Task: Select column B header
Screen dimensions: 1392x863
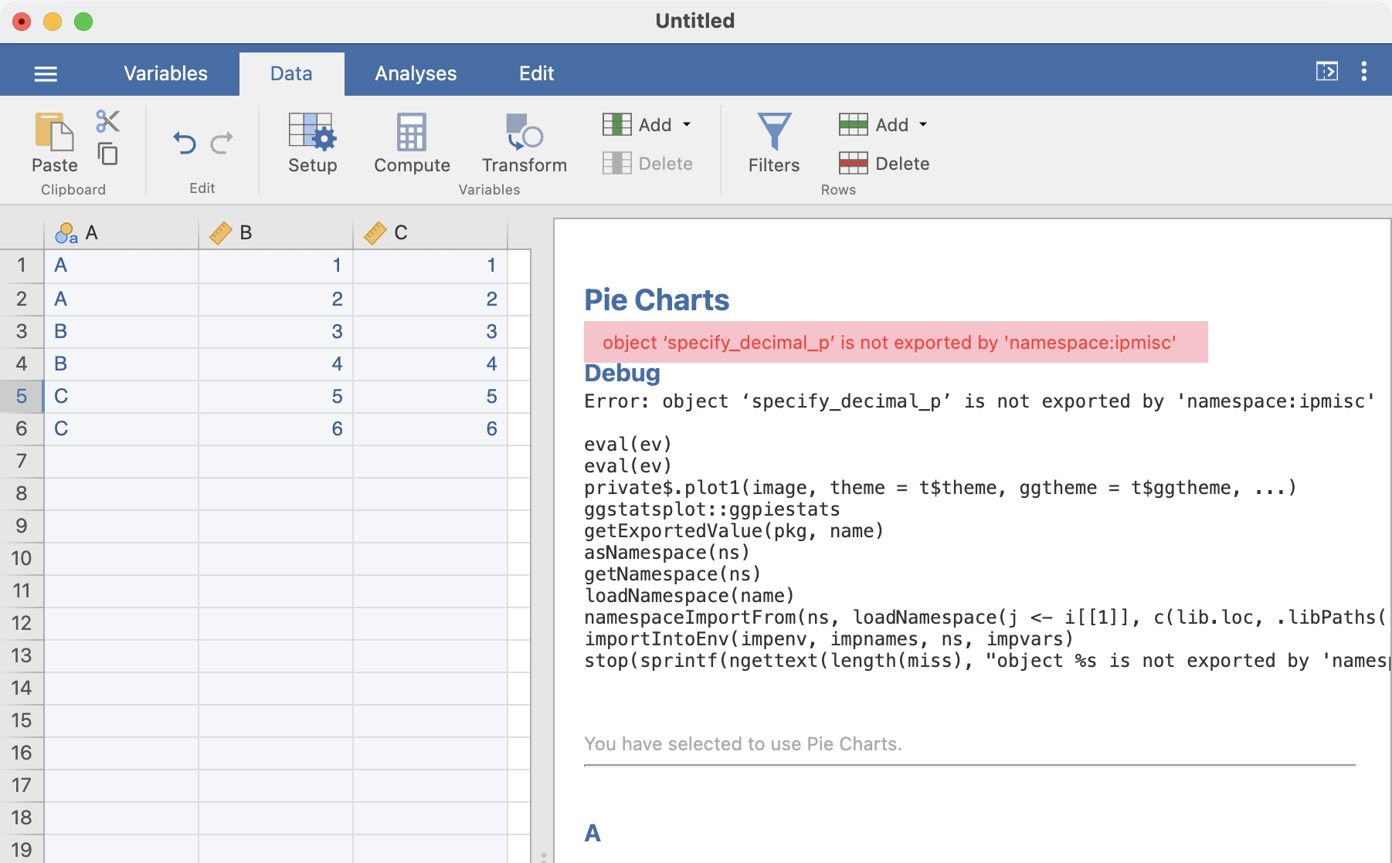Action: [276, 233]
